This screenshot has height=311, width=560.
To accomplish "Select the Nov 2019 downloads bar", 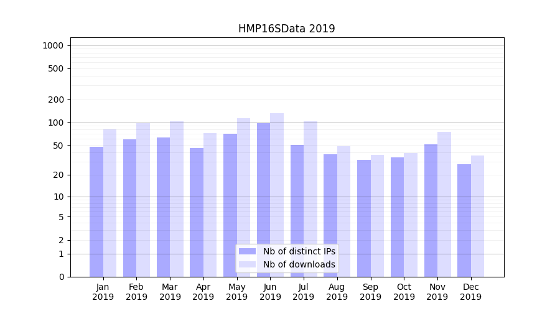I will (x=444, y=204).
